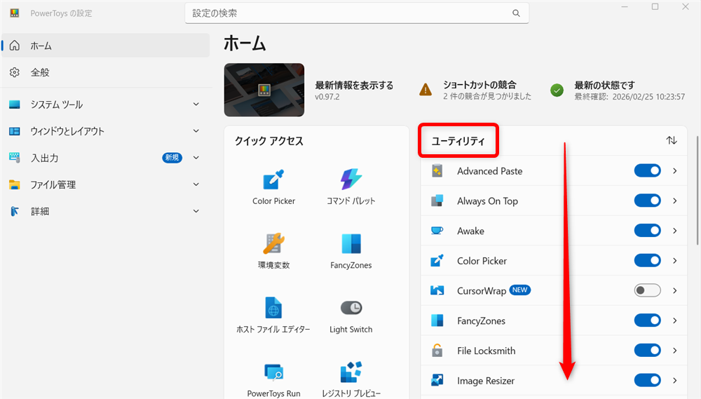Click the NEW badge next to CursorWrap
Screen dimensions: 701x399
(519, 290)
